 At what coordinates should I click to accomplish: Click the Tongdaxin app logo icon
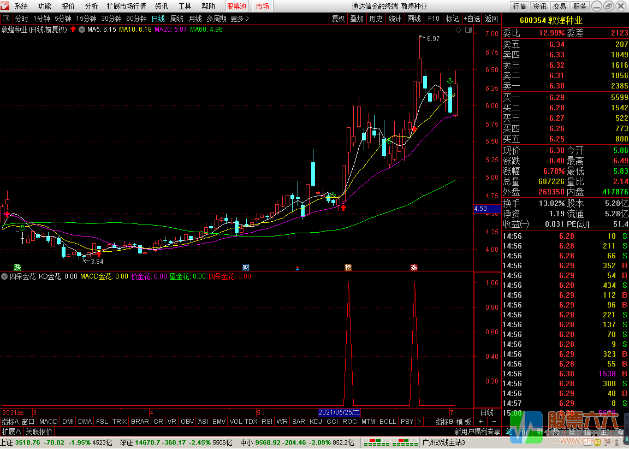(5, 5)
